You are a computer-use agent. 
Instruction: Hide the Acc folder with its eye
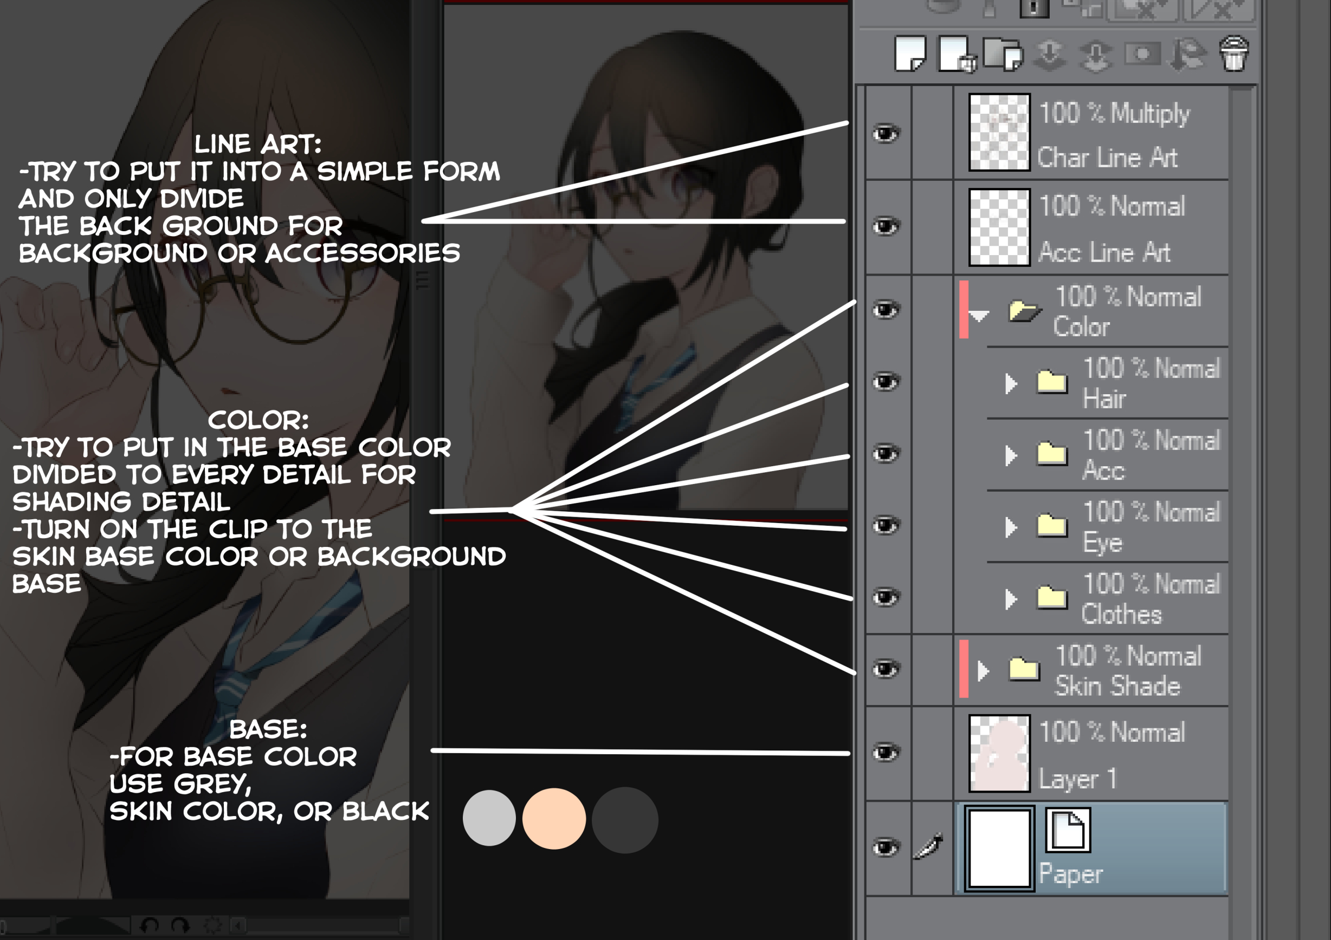coord(886,454)
